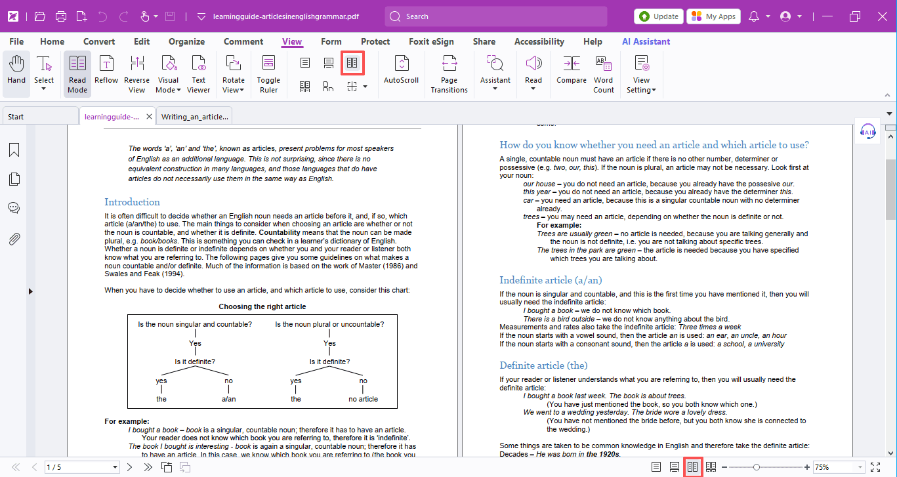Create a new blank document
Viewport: 897px width, 477px height.
point(81,16)
